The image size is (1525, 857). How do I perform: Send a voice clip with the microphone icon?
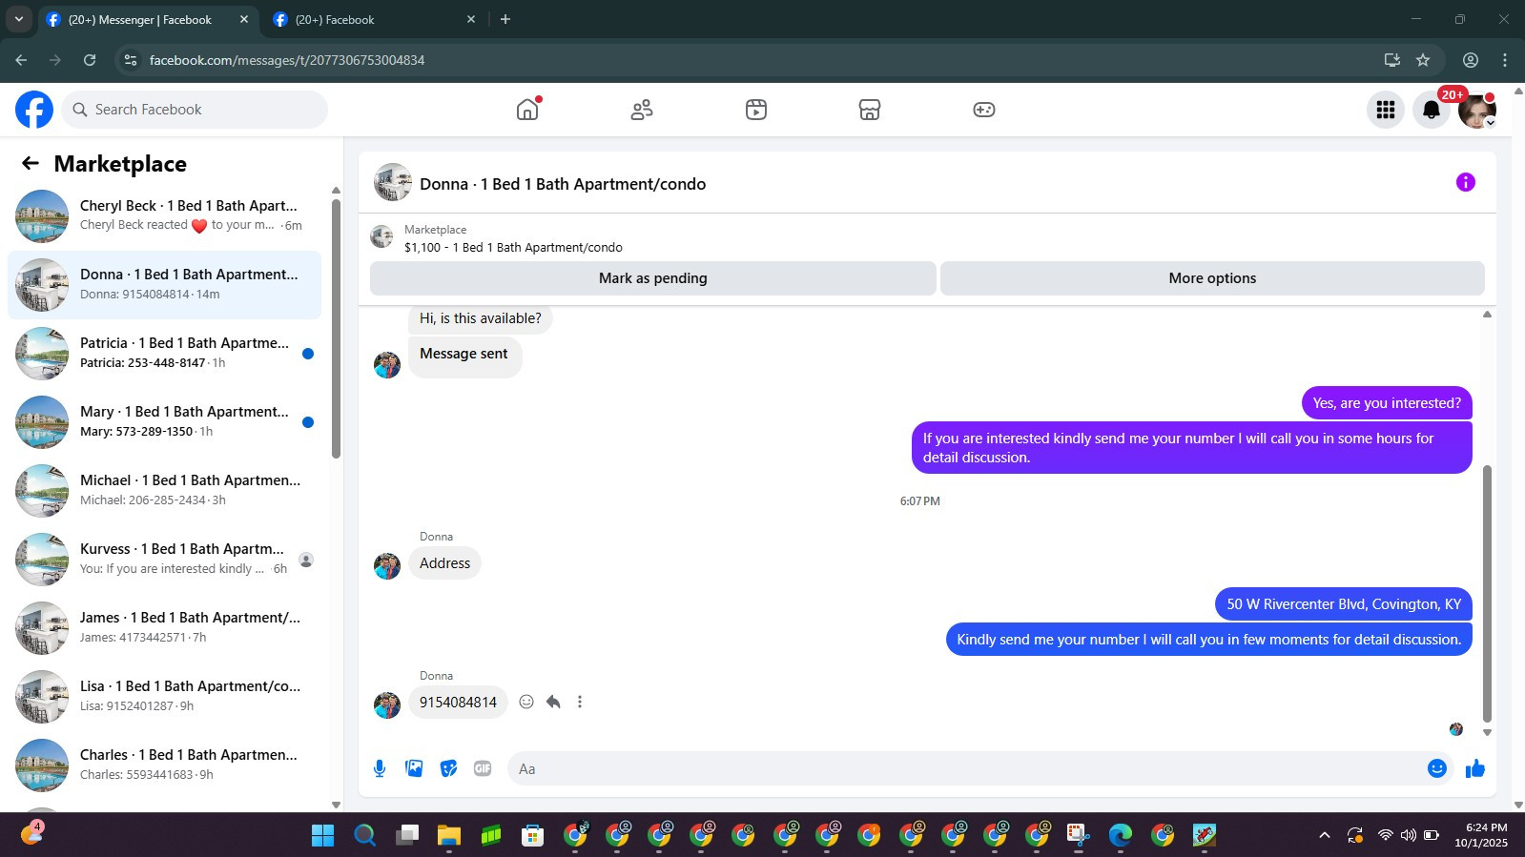point(380,768)
